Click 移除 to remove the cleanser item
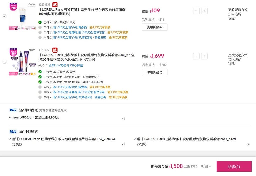Image resolution: width=256 pixels, height=176 pixels. pos(231,18)
